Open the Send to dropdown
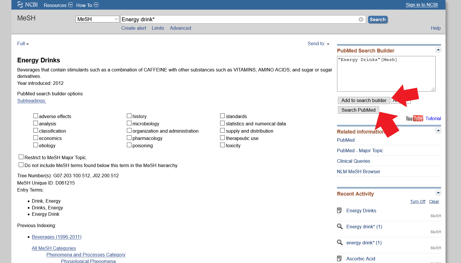 pyautogui.click(x=319, y=44)
